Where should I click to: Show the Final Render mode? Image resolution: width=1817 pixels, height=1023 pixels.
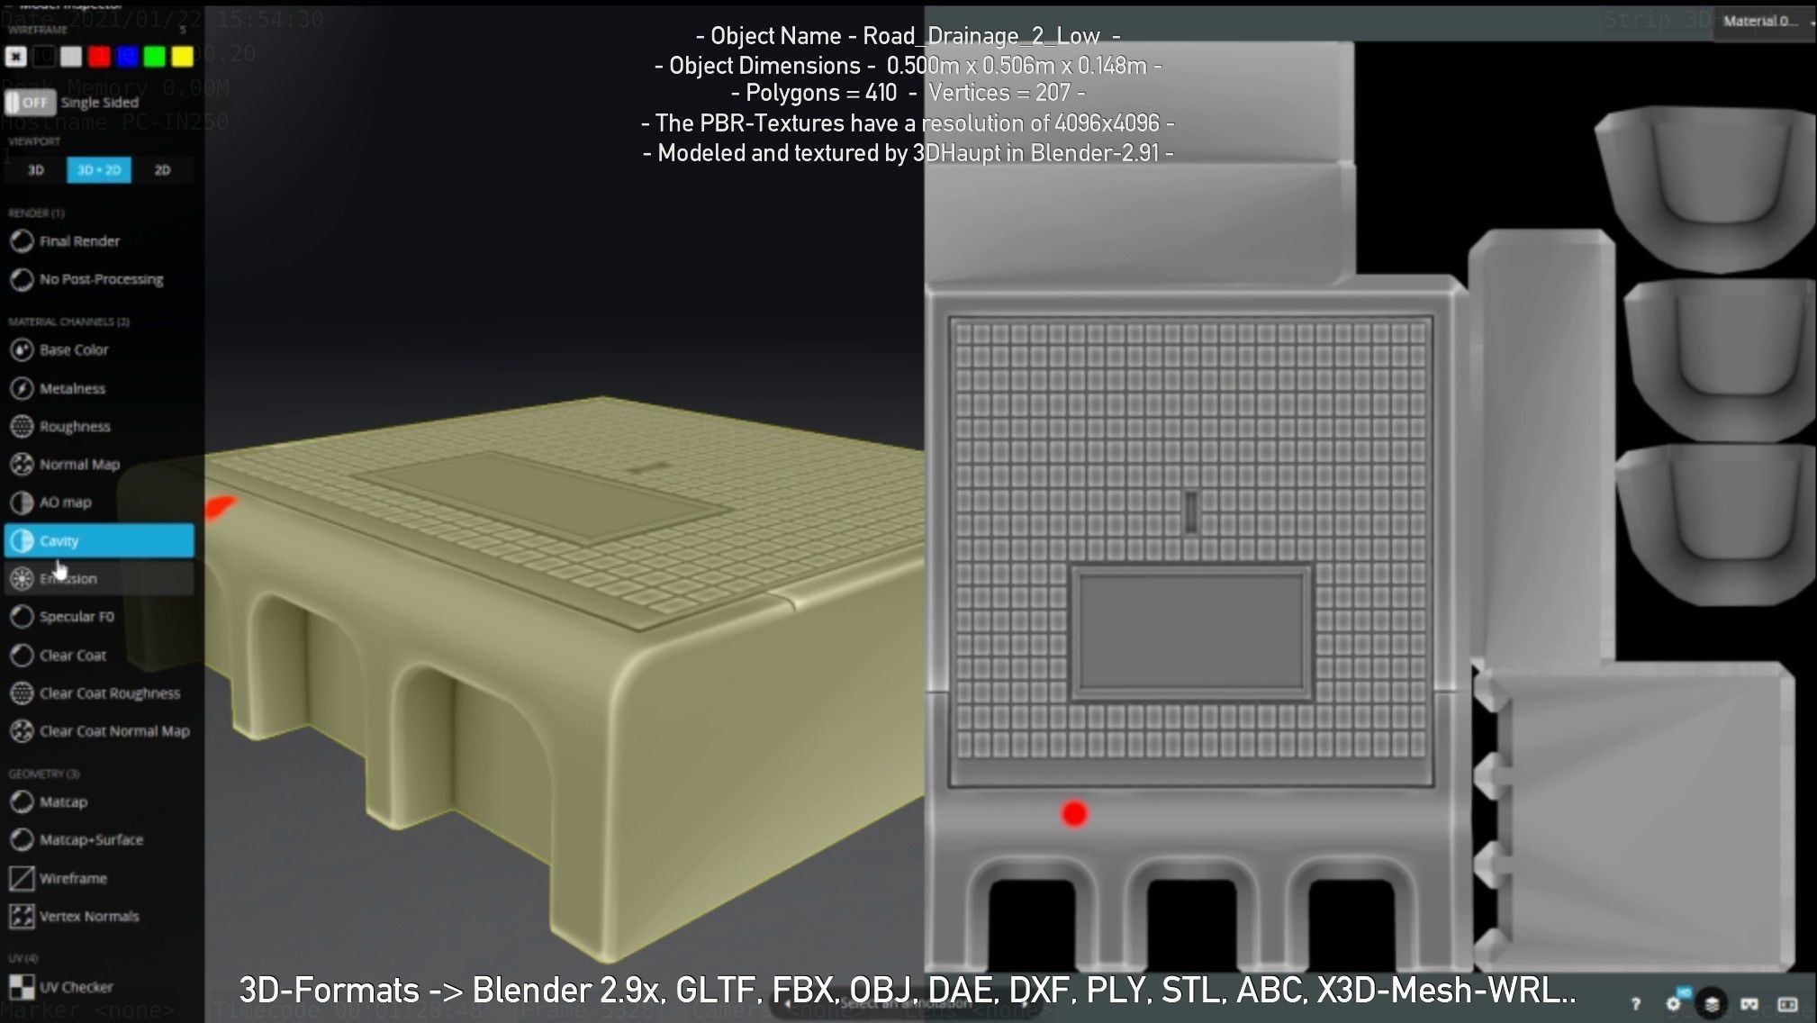click(x=79, y=241)
